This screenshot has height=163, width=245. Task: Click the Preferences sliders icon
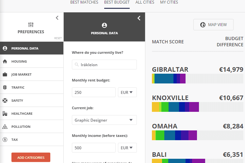tap(31, 24)
